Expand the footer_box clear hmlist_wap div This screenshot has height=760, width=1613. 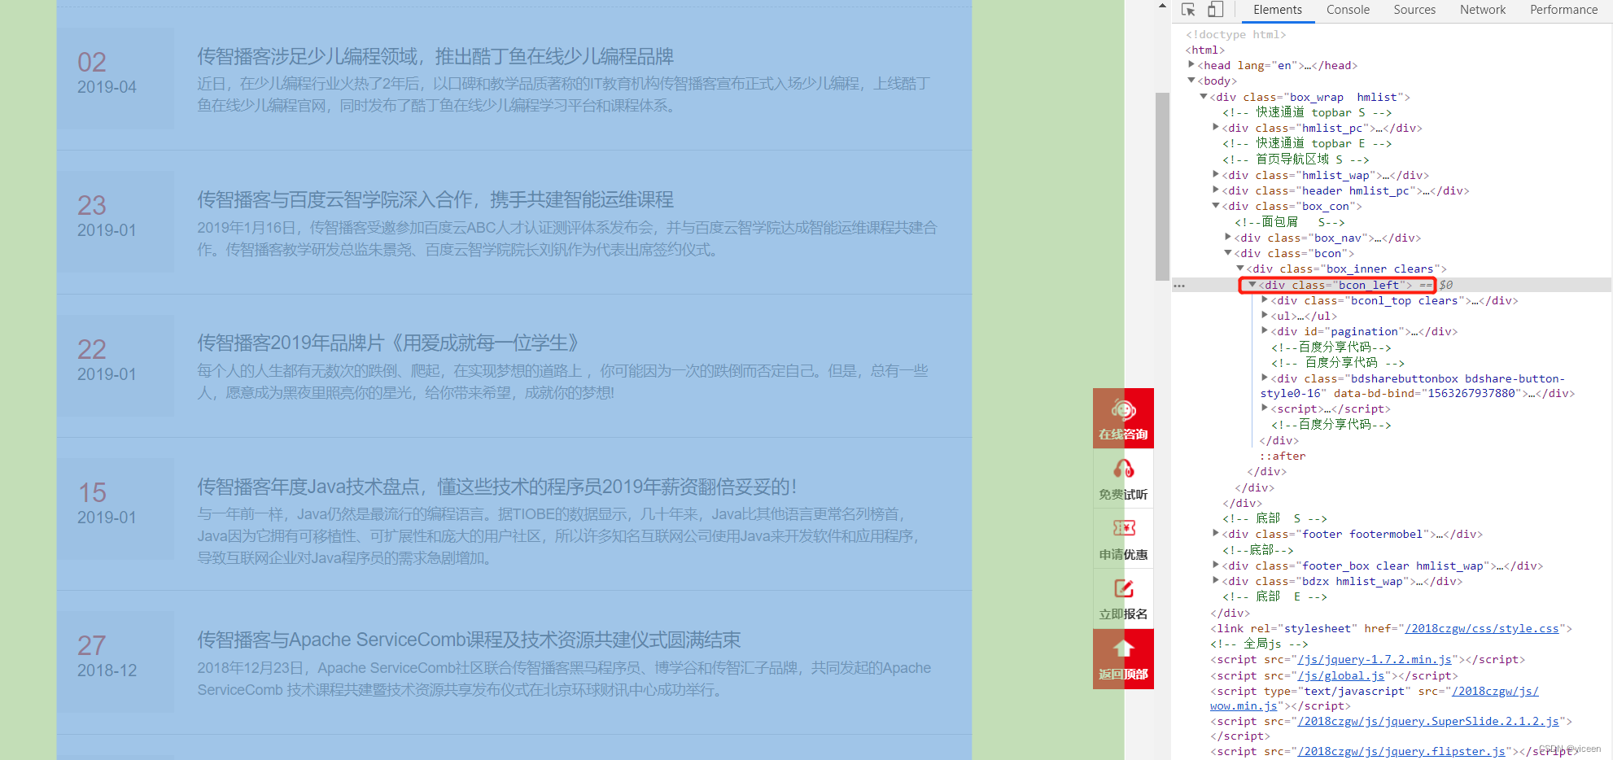point(1216,566)
